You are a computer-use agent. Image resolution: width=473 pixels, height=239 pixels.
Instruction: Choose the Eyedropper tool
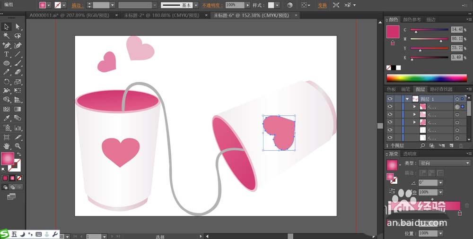[x=7, y=118]
